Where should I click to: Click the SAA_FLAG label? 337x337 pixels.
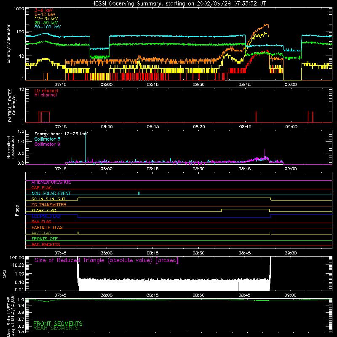(41, 222)
